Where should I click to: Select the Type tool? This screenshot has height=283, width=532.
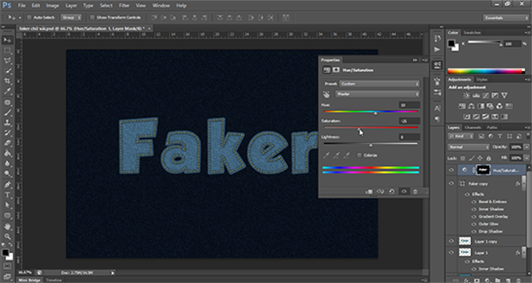8,195
